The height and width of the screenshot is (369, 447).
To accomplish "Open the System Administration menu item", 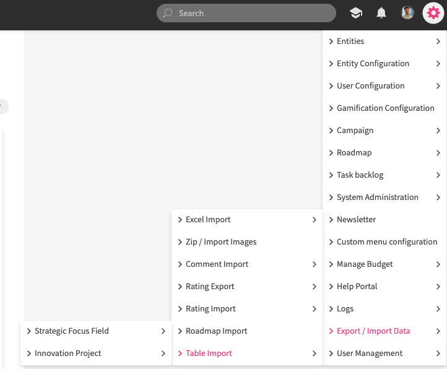I will click(377, 198).
